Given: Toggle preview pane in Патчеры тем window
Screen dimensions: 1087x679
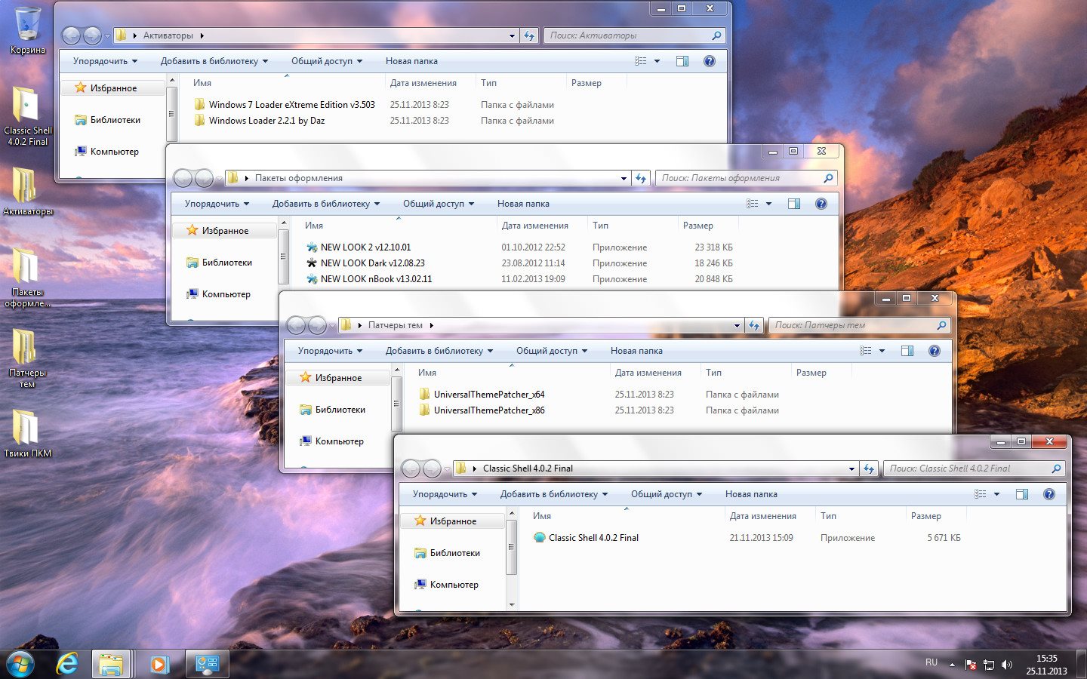Looking at the screenshot, I should [907, 351].
